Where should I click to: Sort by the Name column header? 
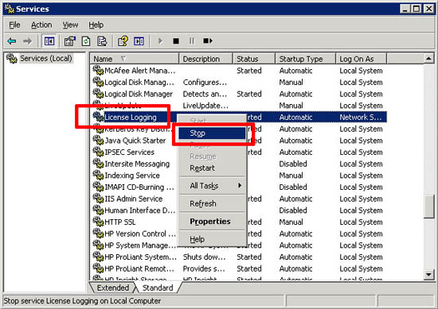(134, 59)
